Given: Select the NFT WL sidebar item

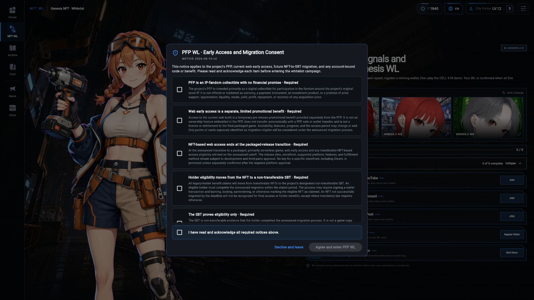Looking at the screenshot, I should pyautogui.click(x=12, y=32).
